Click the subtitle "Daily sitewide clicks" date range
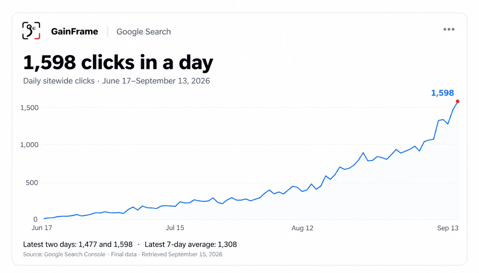The height and width of the screenshot is (273, 479). pyautogui.click(x=116, y=81)
